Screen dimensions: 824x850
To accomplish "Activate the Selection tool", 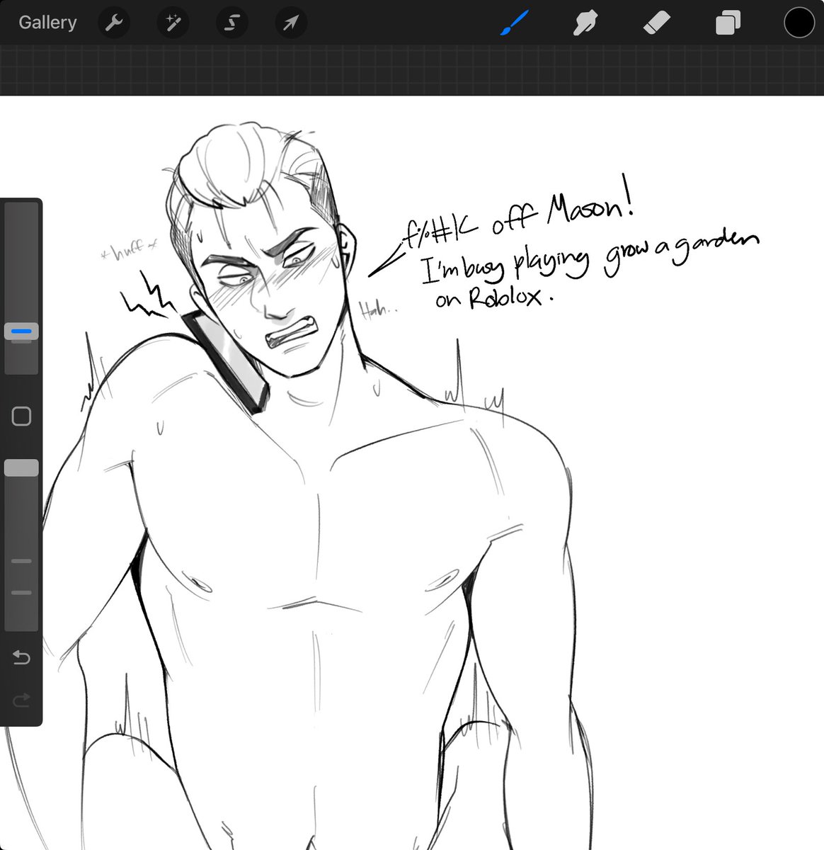I will pyautogui.click(x=231, y=23).
